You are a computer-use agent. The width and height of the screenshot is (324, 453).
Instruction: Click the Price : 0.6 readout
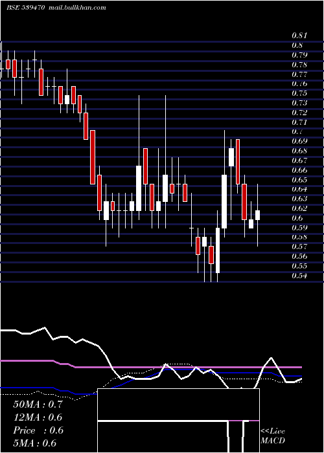coord(38,430)
